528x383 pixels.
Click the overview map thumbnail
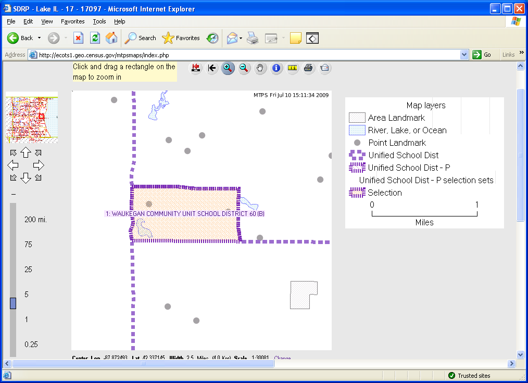pos(32,118)
